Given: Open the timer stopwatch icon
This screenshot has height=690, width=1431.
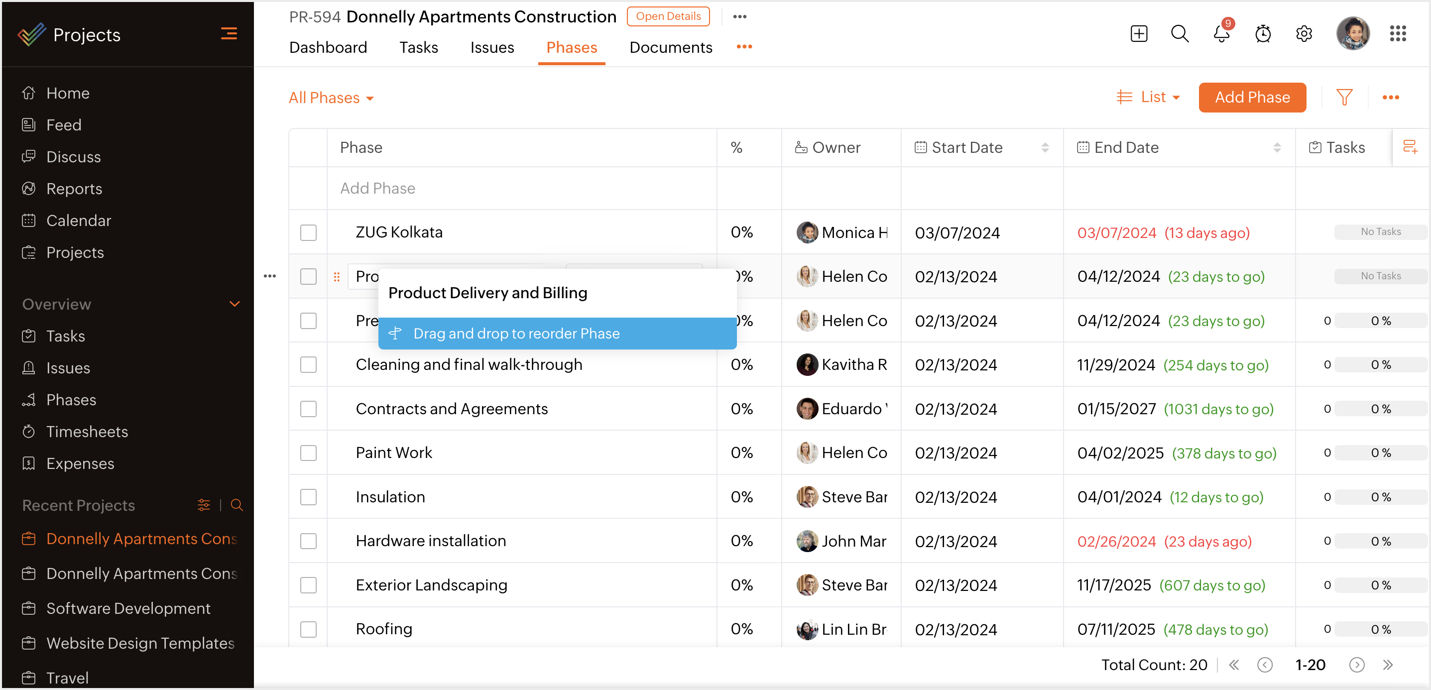Looking at the screenshot, I should coord(1263,34).
